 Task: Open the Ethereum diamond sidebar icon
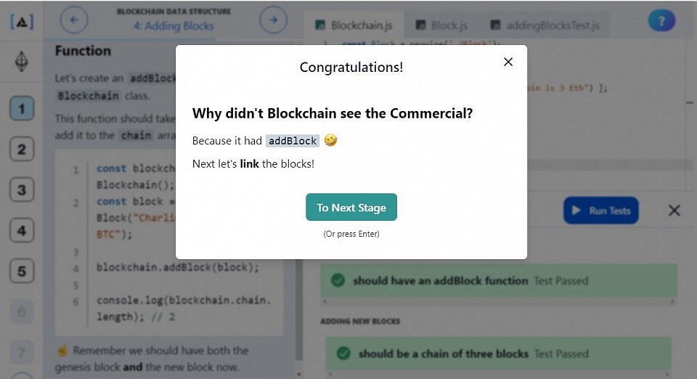point(22,61)
